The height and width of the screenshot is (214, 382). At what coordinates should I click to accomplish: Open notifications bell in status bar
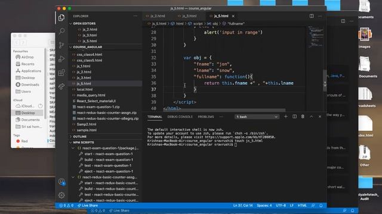(x=321, y=206)
